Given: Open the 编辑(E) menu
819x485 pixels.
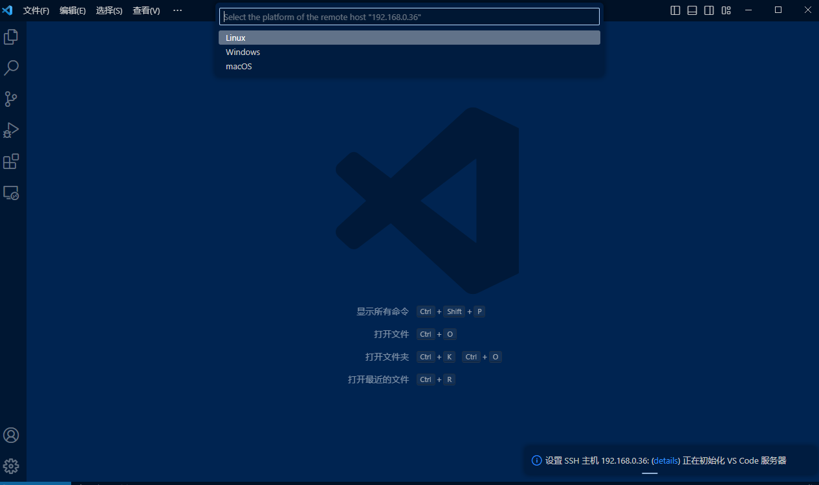Looking at the screenshot, I should click(x=72, y=11).
